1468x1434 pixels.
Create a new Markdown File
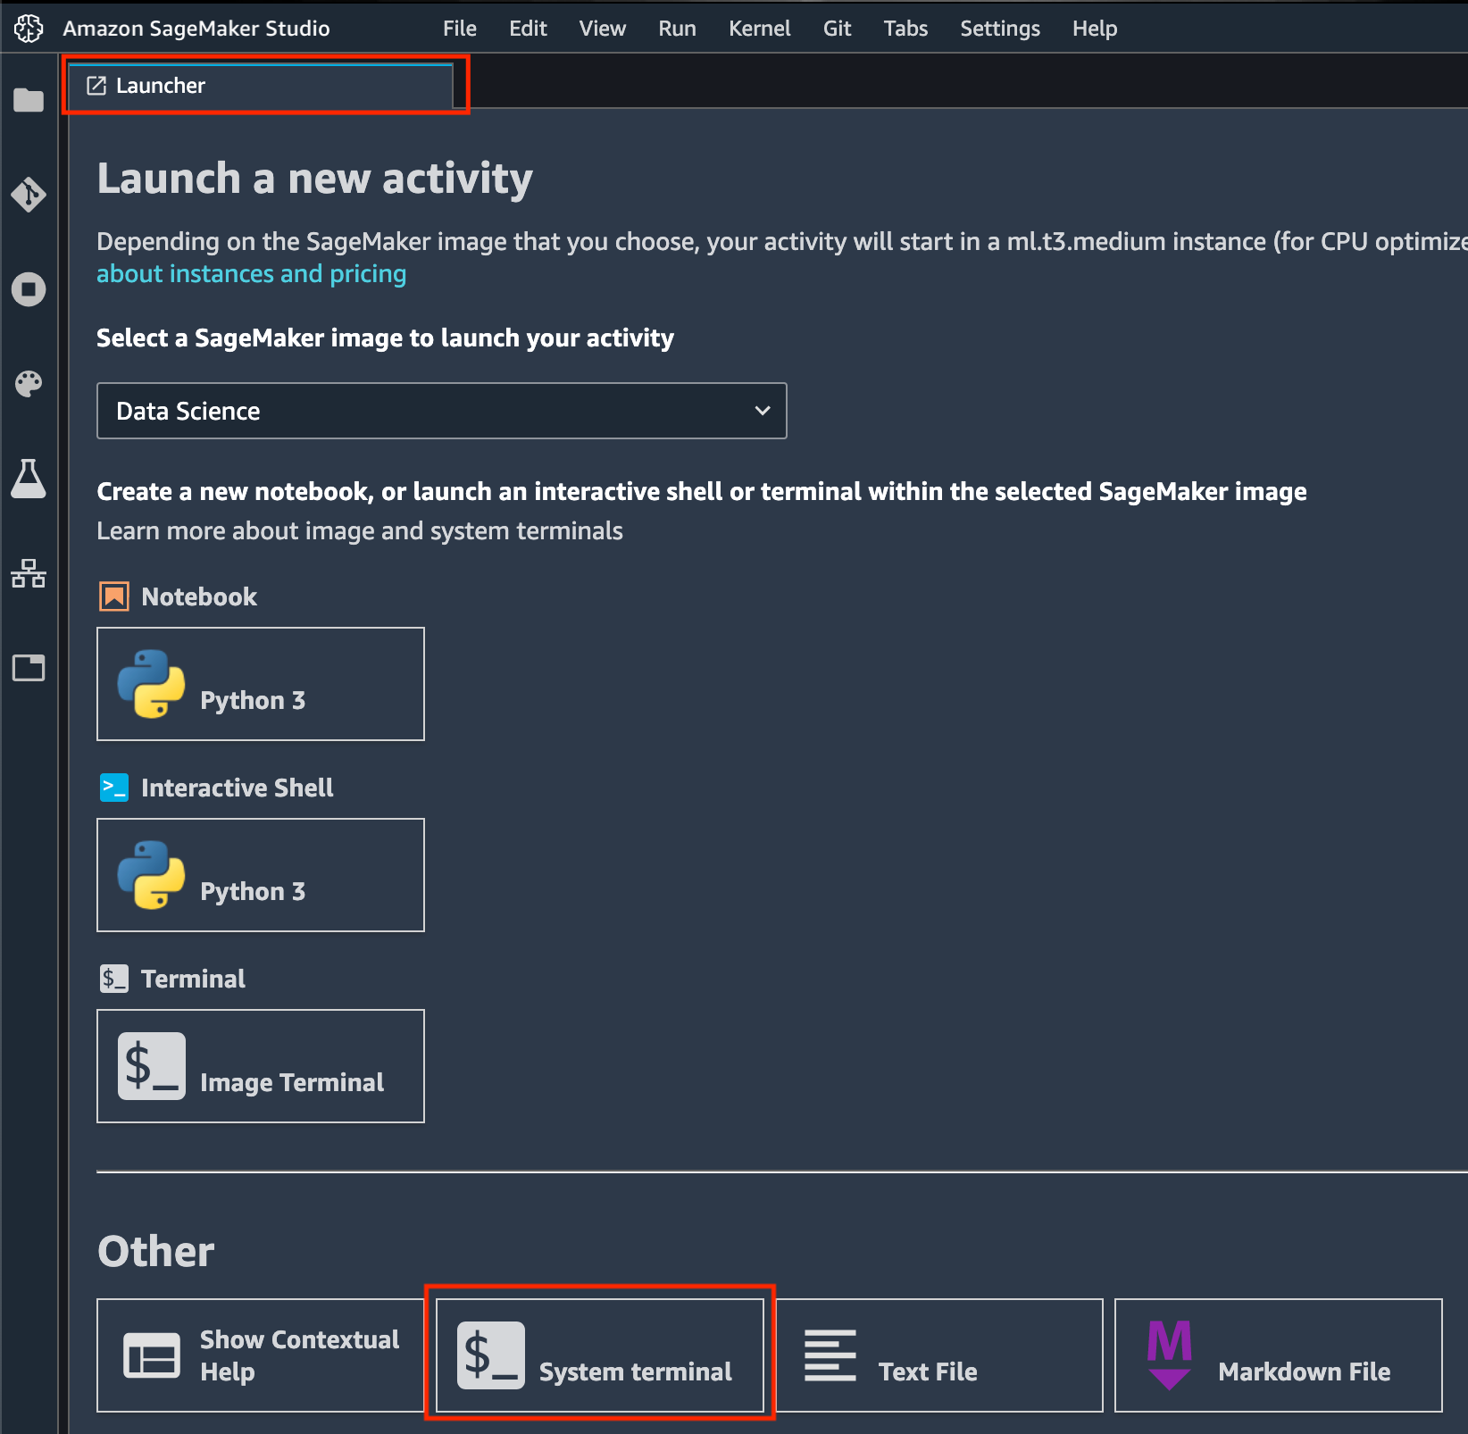pyautogui.click(x=1278, y=1355)
